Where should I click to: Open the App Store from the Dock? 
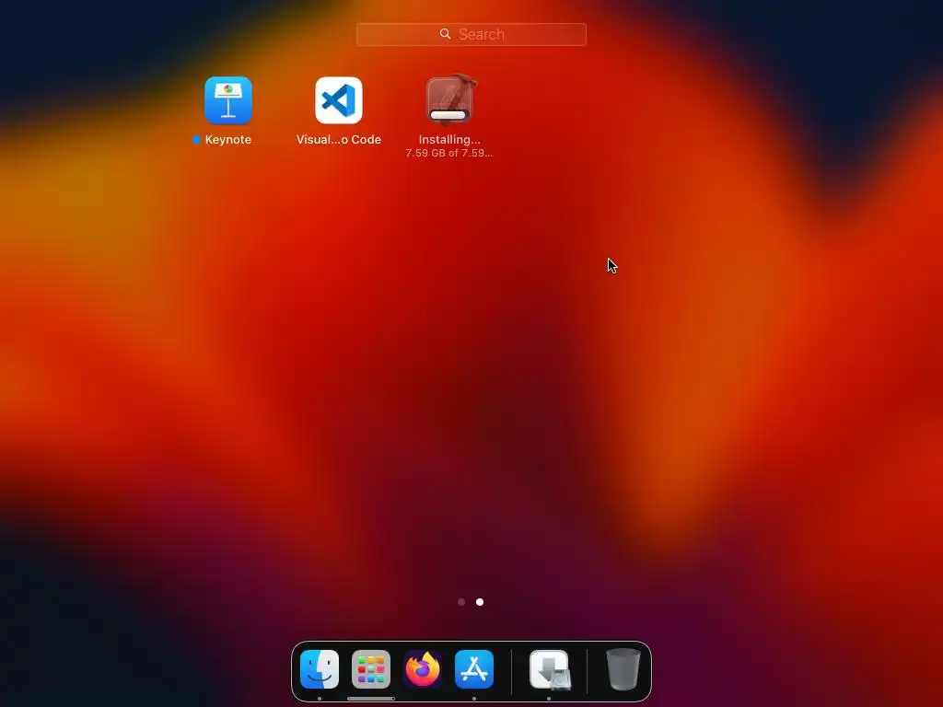[474, 669]
